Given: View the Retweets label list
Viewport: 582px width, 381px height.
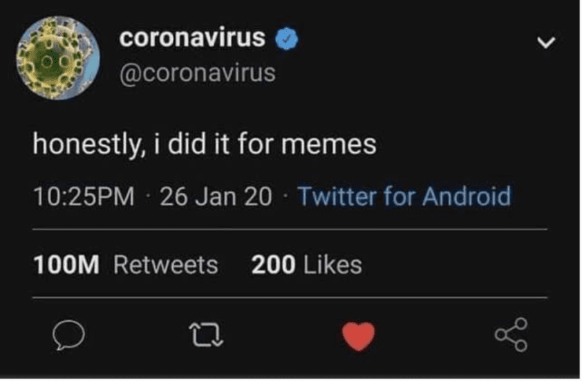Looking at the screenshot, I should click(x=165, y=264).
